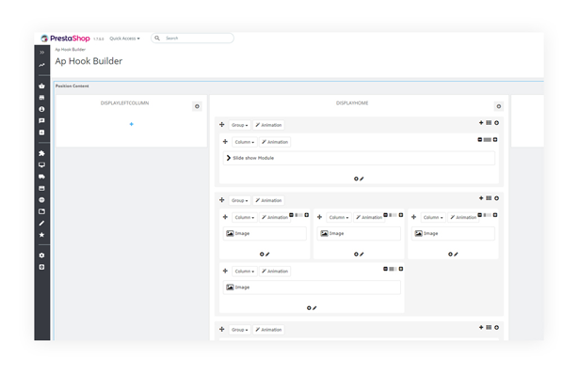Open the customers person sidebar icon

[x=41, y=109]
